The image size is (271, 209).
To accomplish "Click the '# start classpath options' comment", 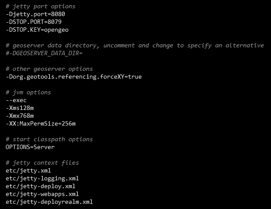I will pos(49,139).
